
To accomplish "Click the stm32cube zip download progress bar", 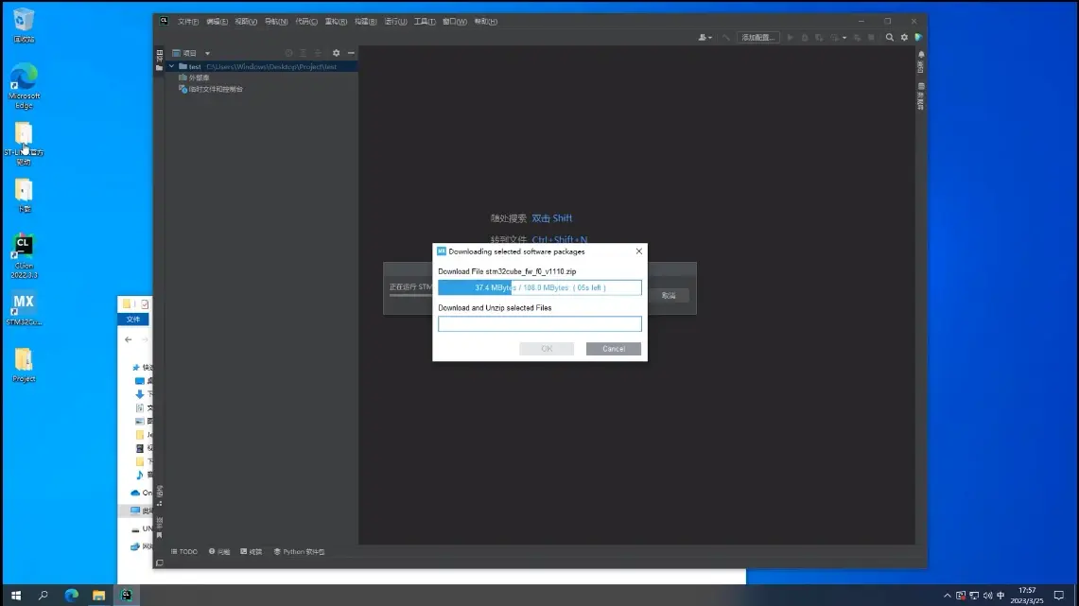I will click(x=539, y=287).
